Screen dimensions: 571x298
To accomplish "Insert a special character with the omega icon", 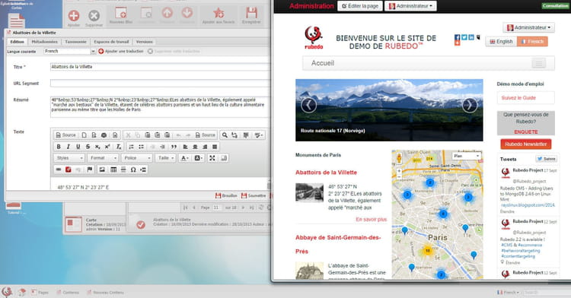I will [133, 170].
